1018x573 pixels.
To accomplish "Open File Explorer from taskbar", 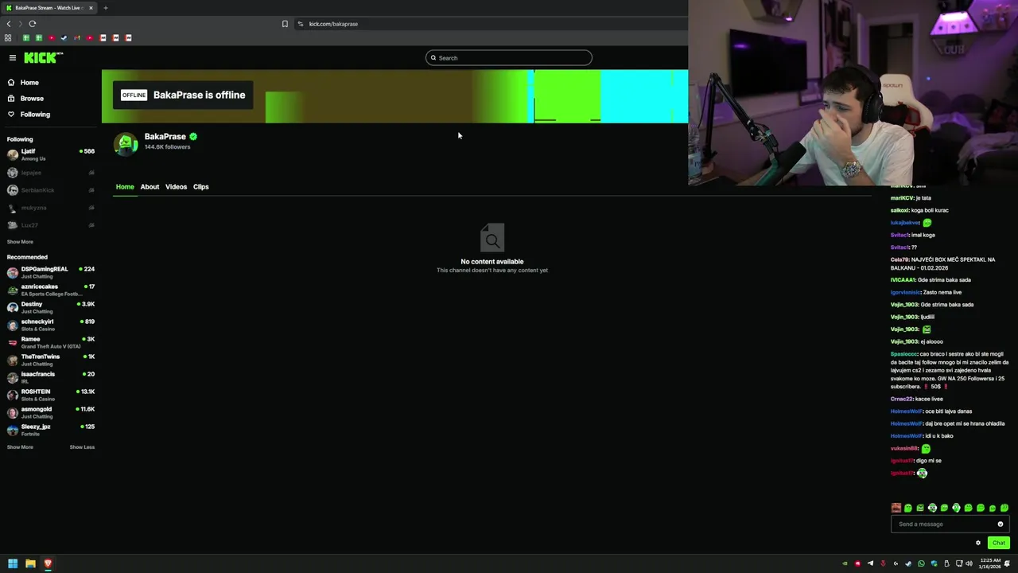I will 30,563.
